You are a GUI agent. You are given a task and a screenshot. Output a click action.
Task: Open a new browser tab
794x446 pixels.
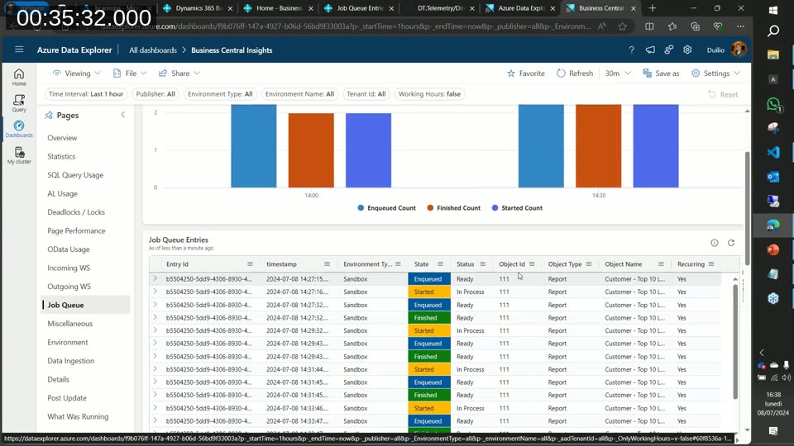click(x=653, y=8)
